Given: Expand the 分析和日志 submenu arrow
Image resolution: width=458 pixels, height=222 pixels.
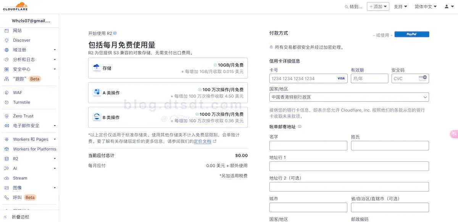Looking at the screenshot, I should point(55,60).
